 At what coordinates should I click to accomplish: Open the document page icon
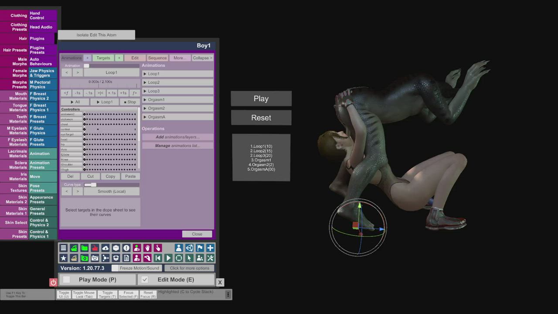tap(126, 258)
